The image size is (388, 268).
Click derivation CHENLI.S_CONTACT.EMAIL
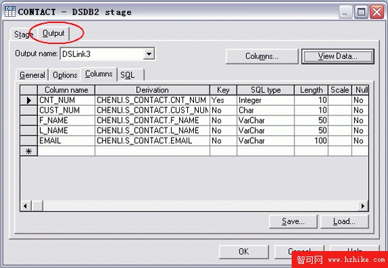pos(152,141)
